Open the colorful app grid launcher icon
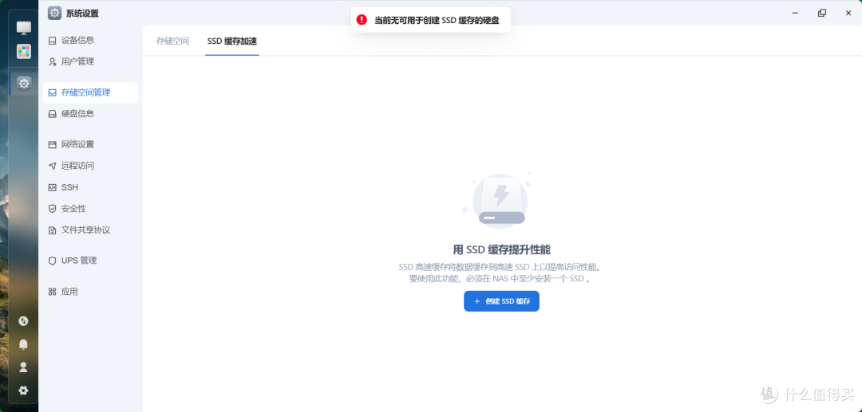This screenshot has width=862, height=412. pos(24,52)
